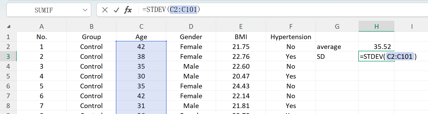Screen dimensions: 428x114
Task: Select column D header
Action: 191,26
